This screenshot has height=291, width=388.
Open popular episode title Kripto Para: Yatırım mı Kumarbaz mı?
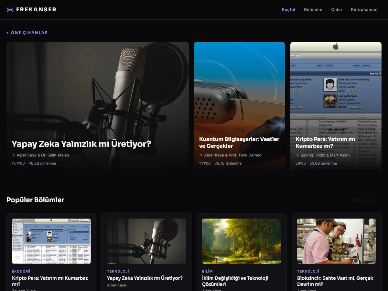point(50,281)
